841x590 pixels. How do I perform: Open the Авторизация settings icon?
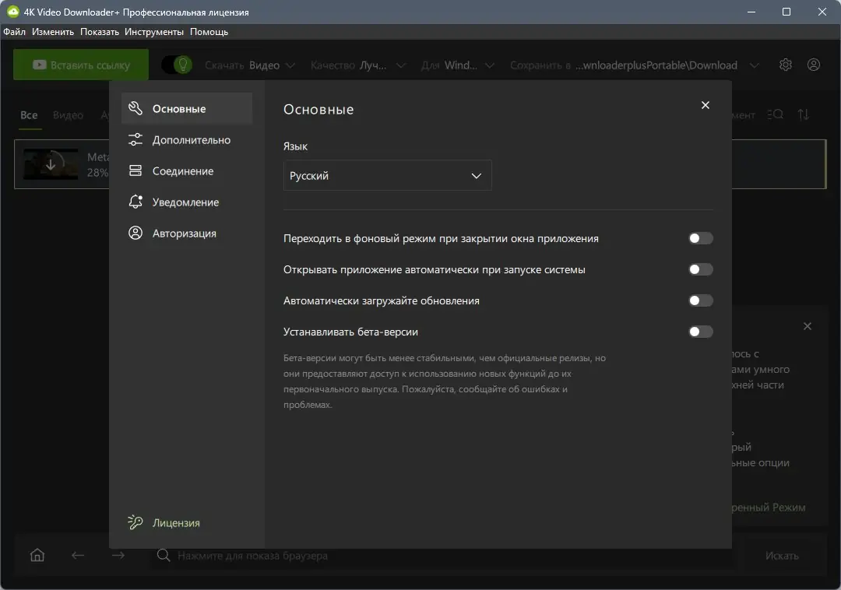pos(135,233)
